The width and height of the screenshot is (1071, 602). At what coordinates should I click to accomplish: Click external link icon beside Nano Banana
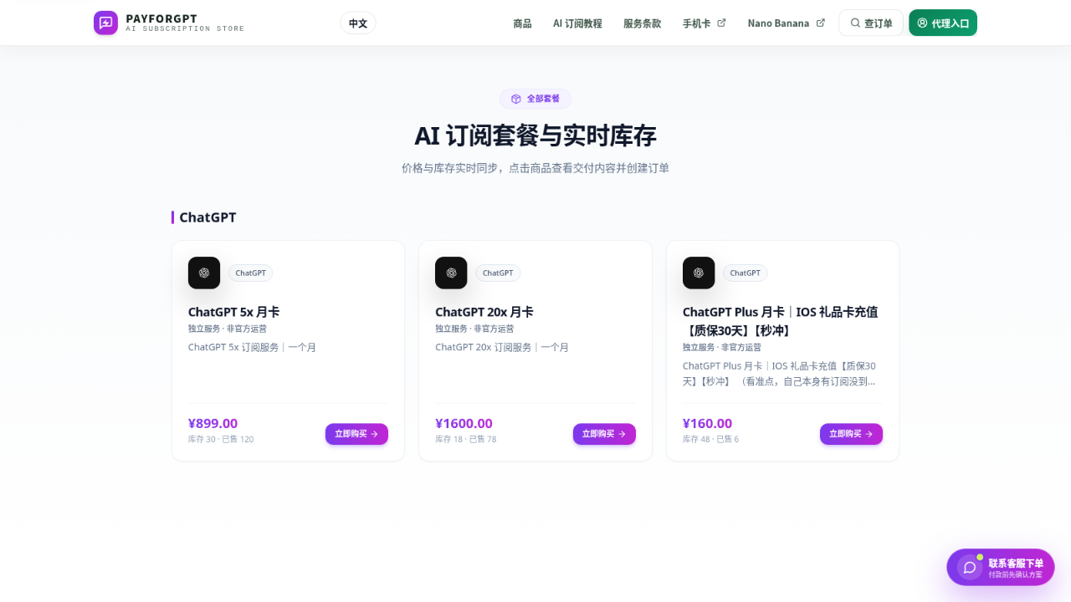[821, 23]
